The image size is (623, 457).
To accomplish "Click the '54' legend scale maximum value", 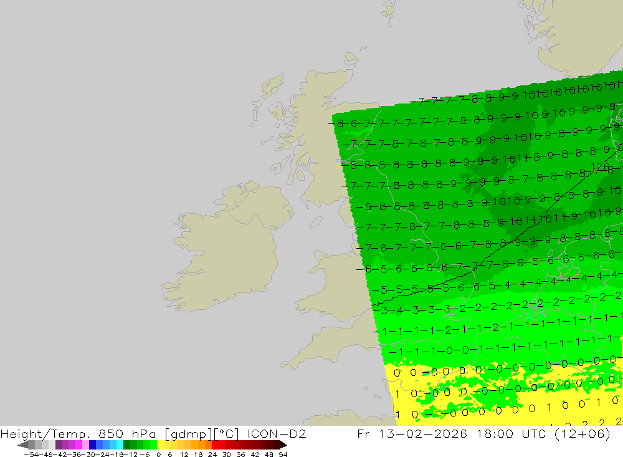I will [283, 455].
